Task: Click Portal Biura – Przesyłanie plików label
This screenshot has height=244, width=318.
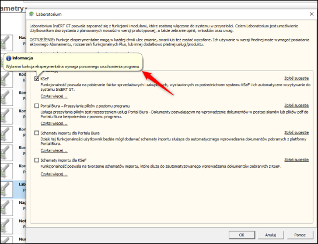Action: pos(85,106)
